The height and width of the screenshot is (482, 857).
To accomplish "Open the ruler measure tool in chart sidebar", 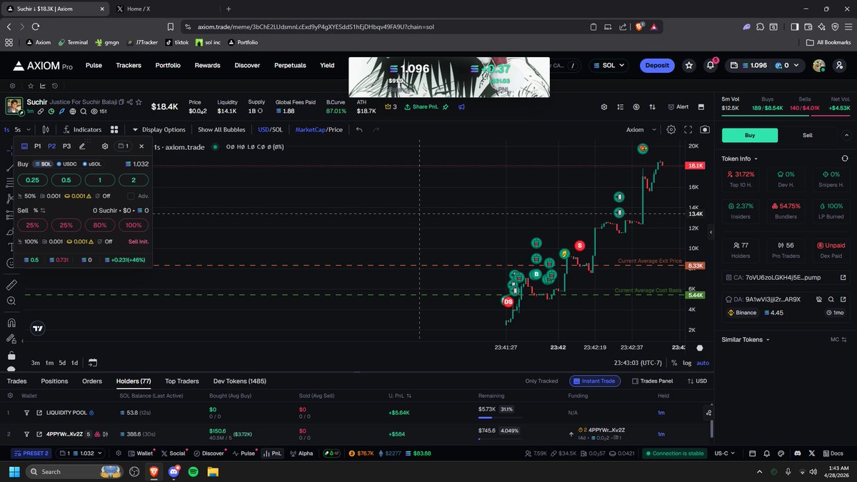I will coord(11,284).
